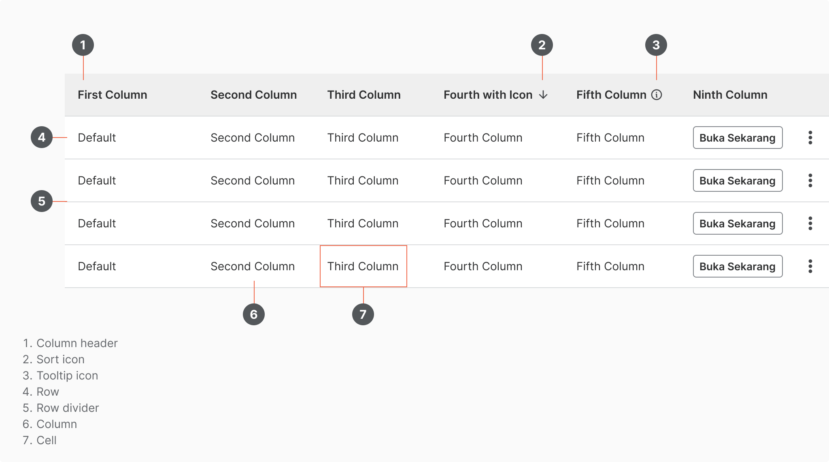
Task: Select the highlighted Third Column cell in the last row
Action: pos(363,266)
